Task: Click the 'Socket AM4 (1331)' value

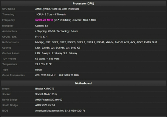Action: (x=46, y=94)
